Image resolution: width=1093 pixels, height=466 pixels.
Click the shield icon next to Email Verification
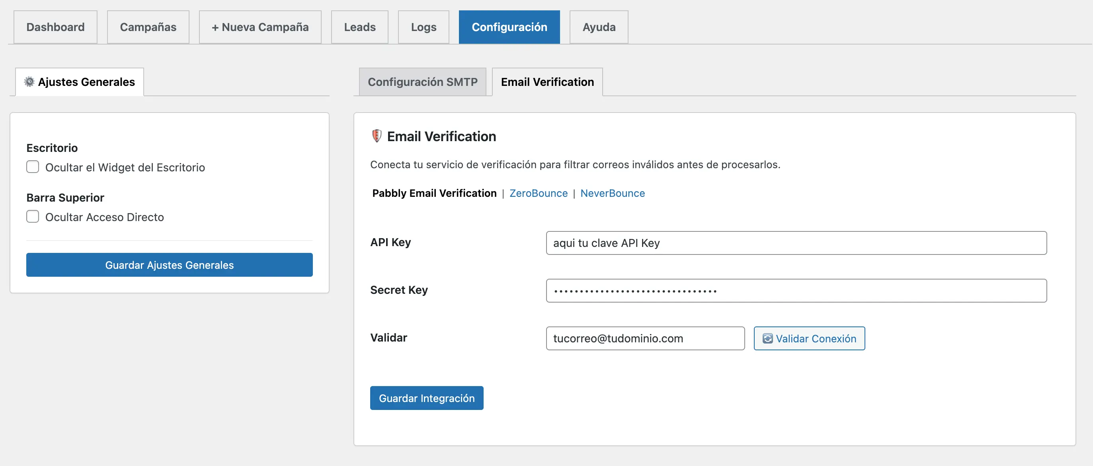[x=377, y=136]
